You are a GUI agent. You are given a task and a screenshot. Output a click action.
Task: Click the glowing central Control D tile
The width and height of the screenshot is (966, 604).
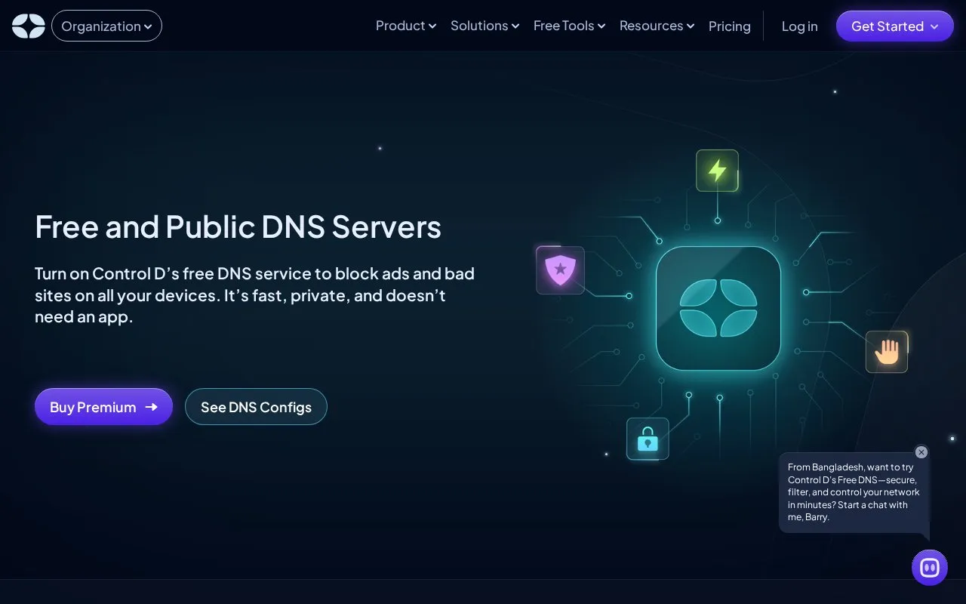718,308
